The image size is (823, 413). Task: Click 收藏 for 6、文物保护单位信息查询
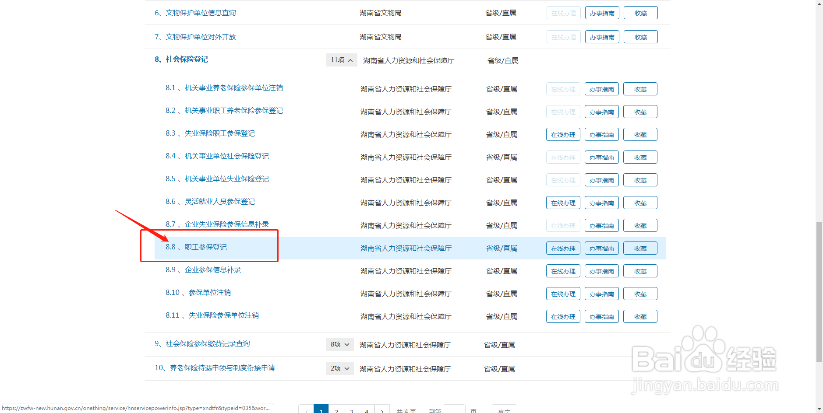(x=641, y=13)
